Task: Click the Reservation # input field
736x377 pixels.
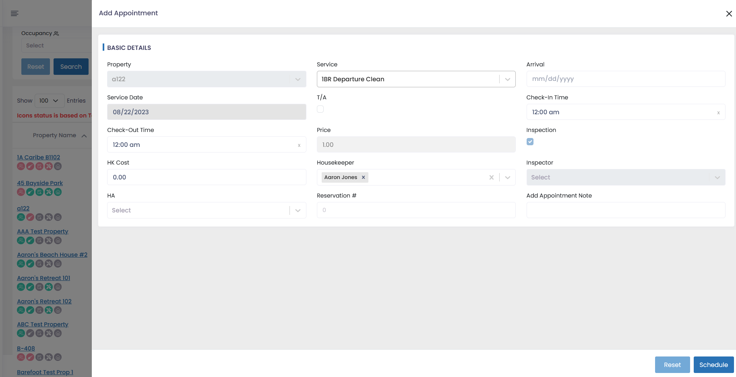Action: (416, 210)
